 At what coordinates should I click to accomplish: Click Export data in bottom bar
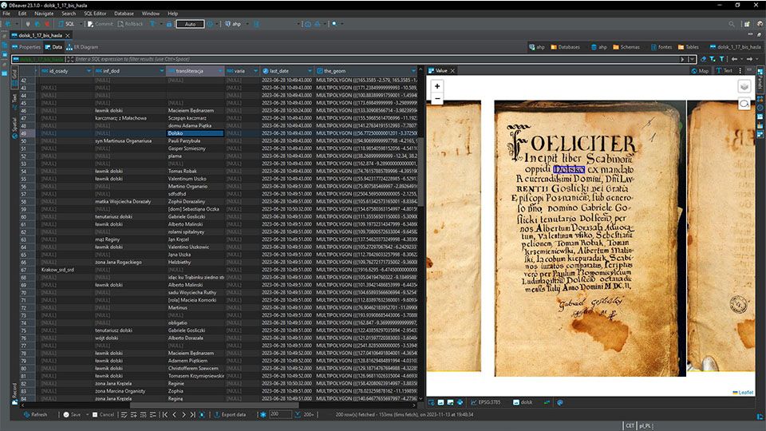(x=231, y=414)
